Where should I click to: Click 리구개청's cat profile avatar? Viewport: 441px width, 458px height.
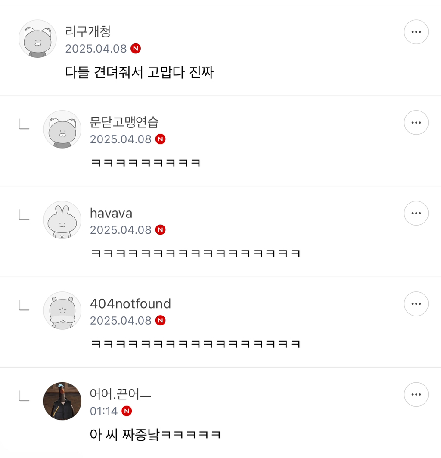pyautogui.click(x=38, y=39)
